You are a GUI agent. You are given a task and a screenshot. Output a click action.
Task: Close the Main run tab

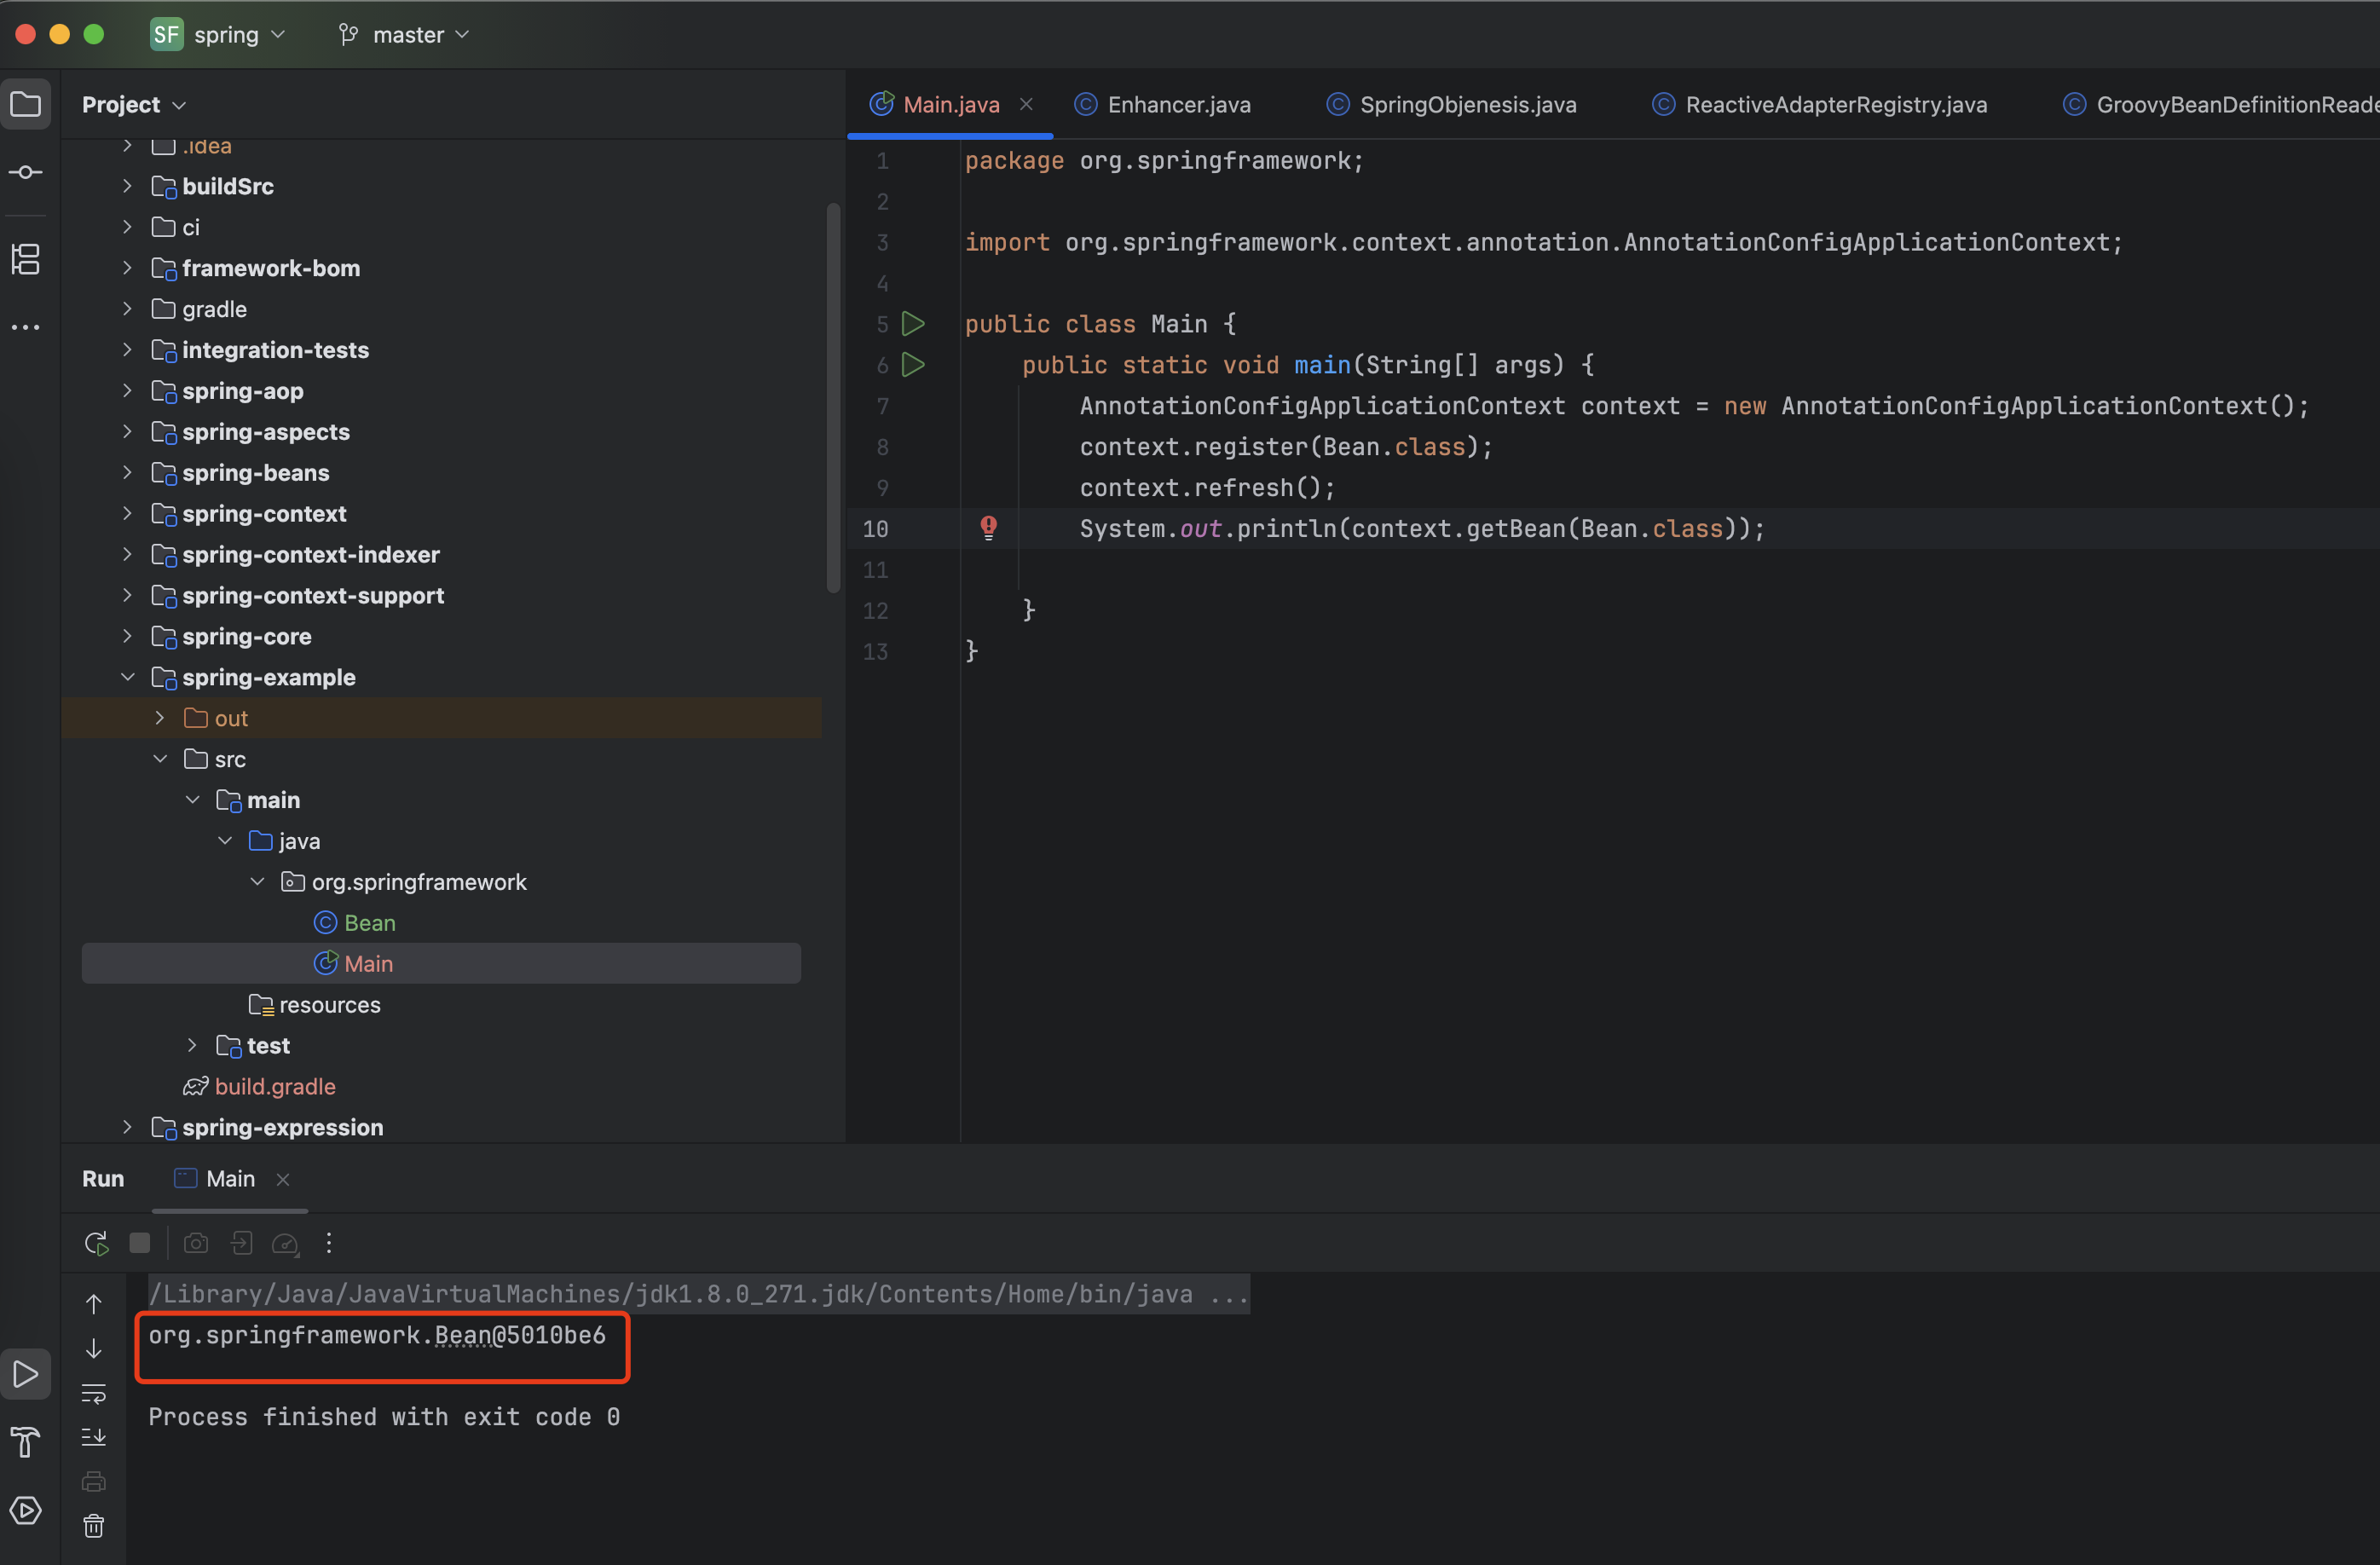click(283, 1179)
